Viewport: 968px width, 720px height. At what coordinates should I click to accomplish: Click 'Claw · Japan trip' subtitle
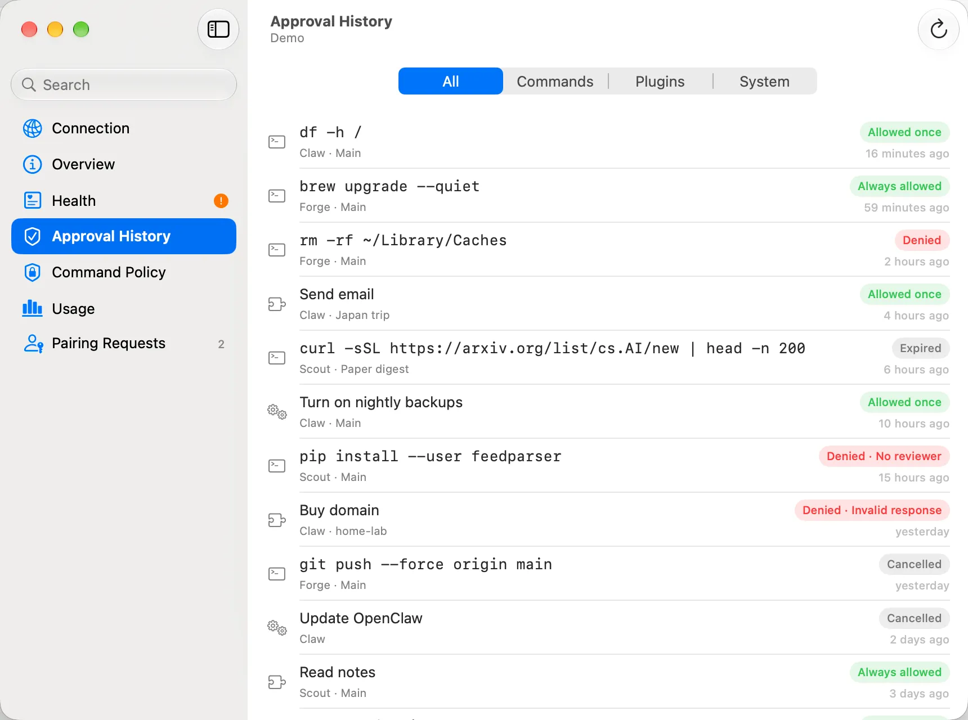[344, 315]
